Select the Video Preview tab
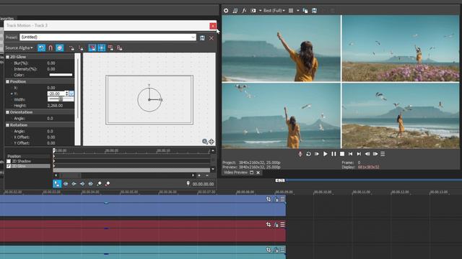 pyautogui.click(x=235, y=173)
